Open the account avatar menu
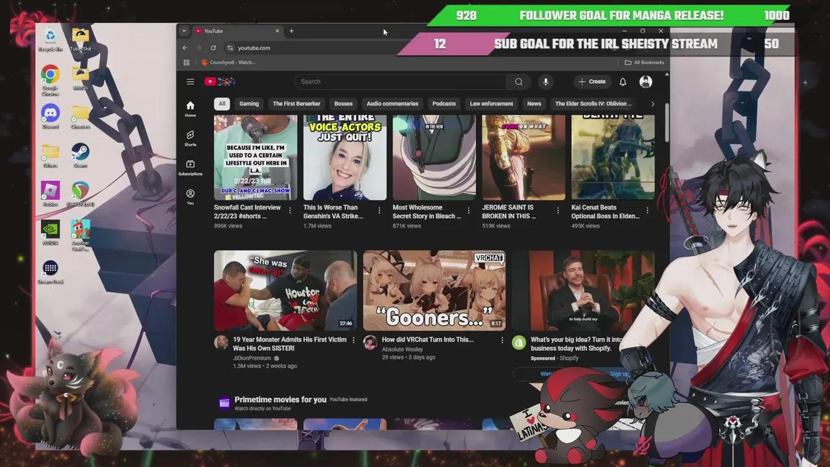The image size is (830, 467). pos(645,82)
